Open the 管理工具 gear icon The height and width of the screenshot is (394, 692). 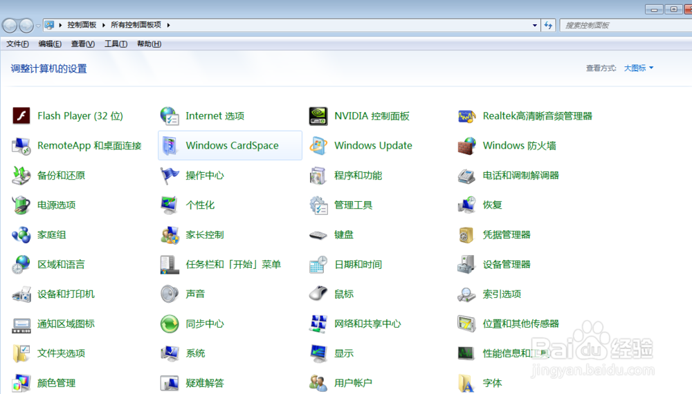click(318, 205)
